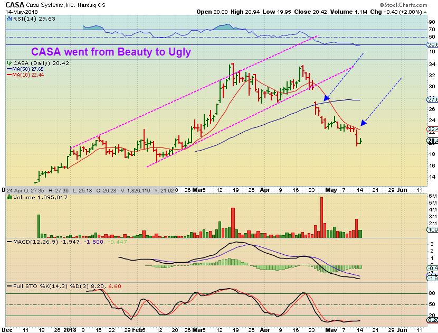The height and width of the screenshot is (333, 438).
Task: Click the CASA ticker symbol in the header
Action: 15,5
